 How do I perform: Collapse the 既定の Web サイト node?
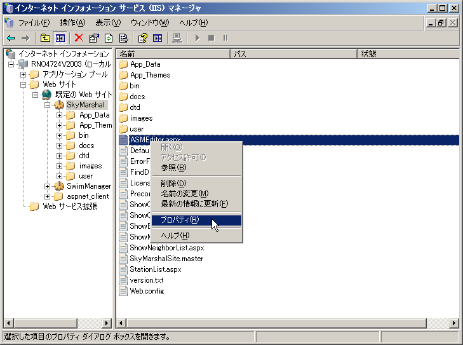(35, 95)
